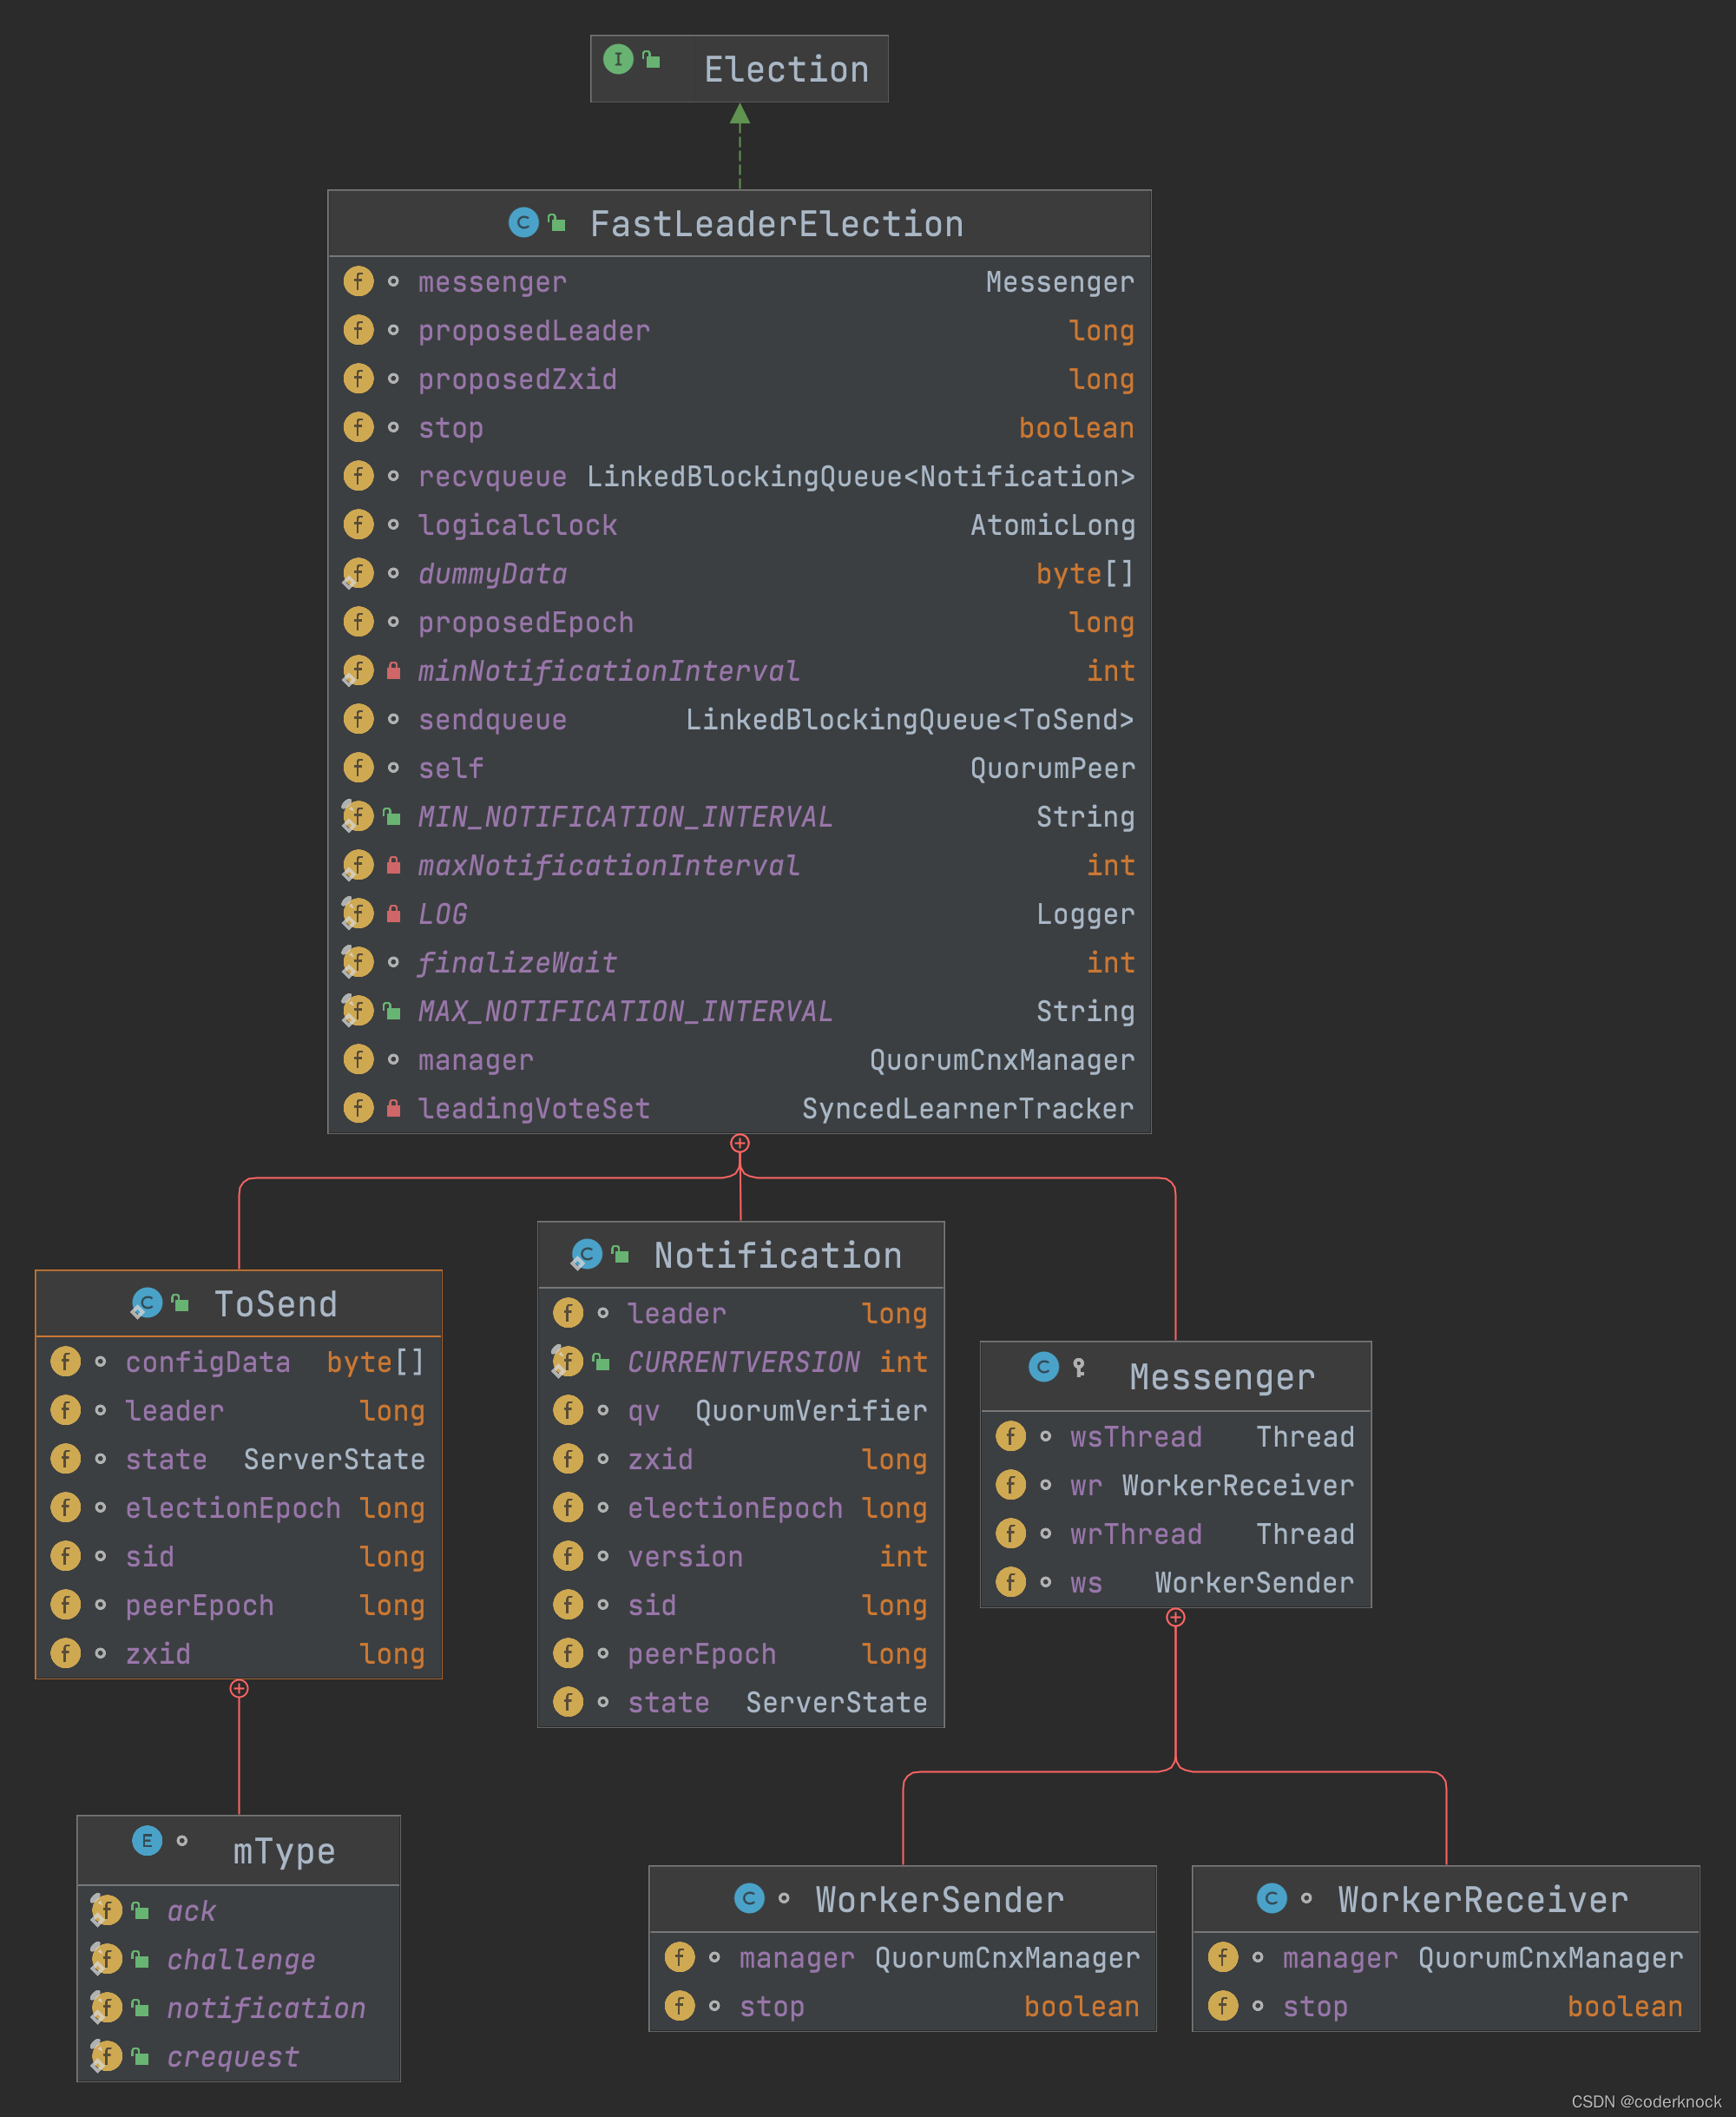Viewport: 1736px width, 2117px height.
Task: Click the WorkerSender class icon
Action: pyautogui.click(x=749, y=1898)
